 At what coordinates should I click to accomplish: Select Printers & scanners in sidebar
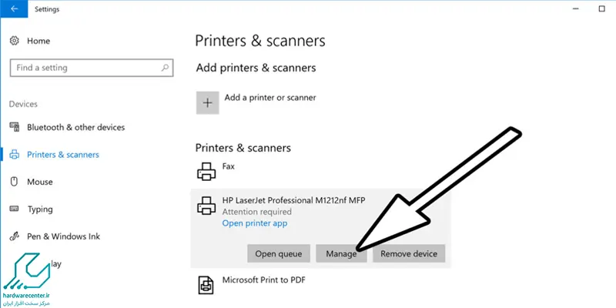tap(63, 155)
